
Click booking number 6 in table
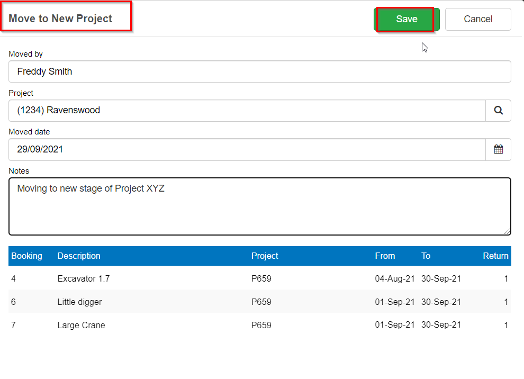click(x=13, y=302)
